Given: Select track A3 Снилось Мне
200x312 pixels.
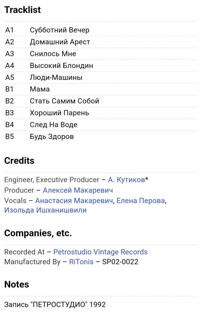Looking at the screenshot, I should pos(100,54).
